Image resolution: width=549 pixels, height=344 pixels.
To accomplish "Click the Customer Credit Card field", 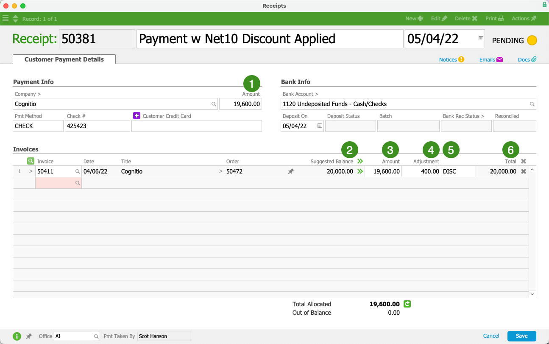I will [x=197, y=126].
